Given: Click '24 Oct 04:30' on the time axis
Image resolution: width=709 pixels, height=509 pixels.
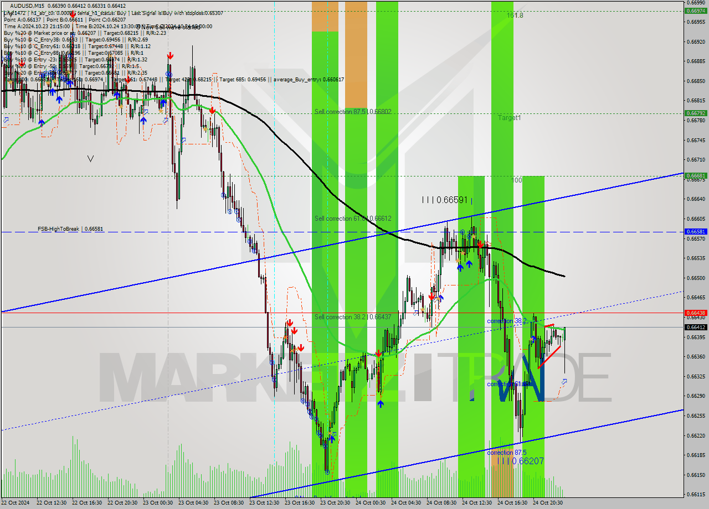Looking at the screenshot, I should click(x=406, y=503).
